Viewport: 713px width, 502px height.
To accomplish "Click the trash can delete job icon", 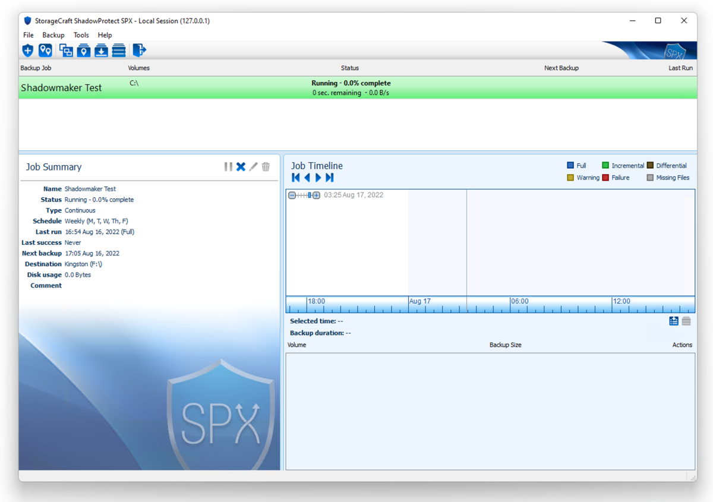I will coord(266,167).
